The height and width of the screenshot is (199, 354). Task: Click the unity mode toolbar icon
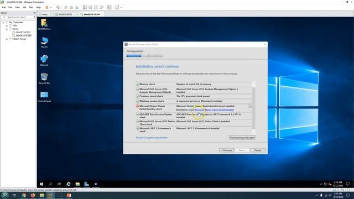102,7
